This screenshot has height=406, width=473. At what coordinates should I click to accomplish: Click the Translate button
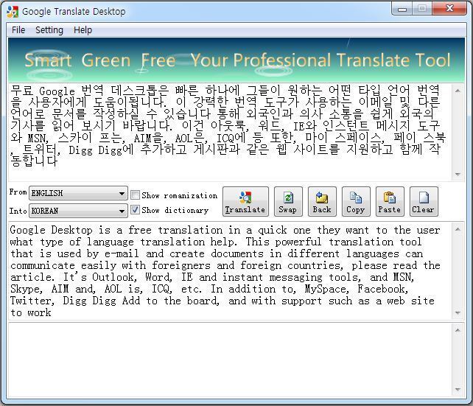pos(245,201)
